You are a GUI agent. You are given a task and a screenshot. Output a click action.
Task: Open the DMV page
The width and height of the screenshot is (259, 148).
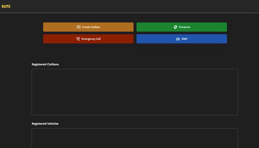tap(182, 39)
